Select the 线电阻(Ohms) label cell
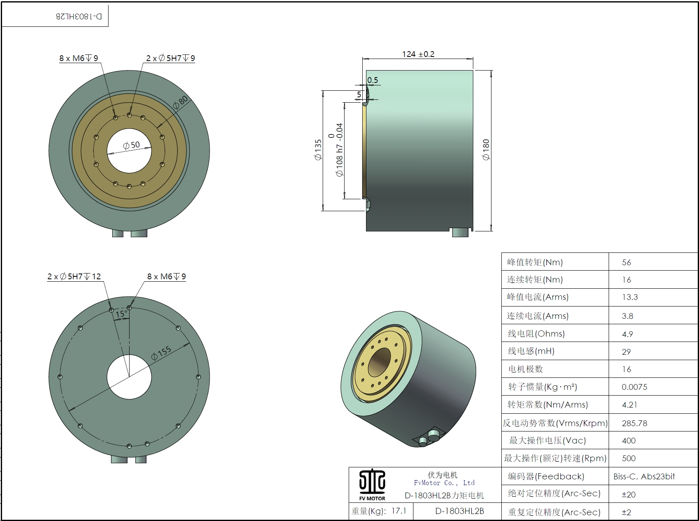This screenshot has width=699, height=521. [555, 333]
